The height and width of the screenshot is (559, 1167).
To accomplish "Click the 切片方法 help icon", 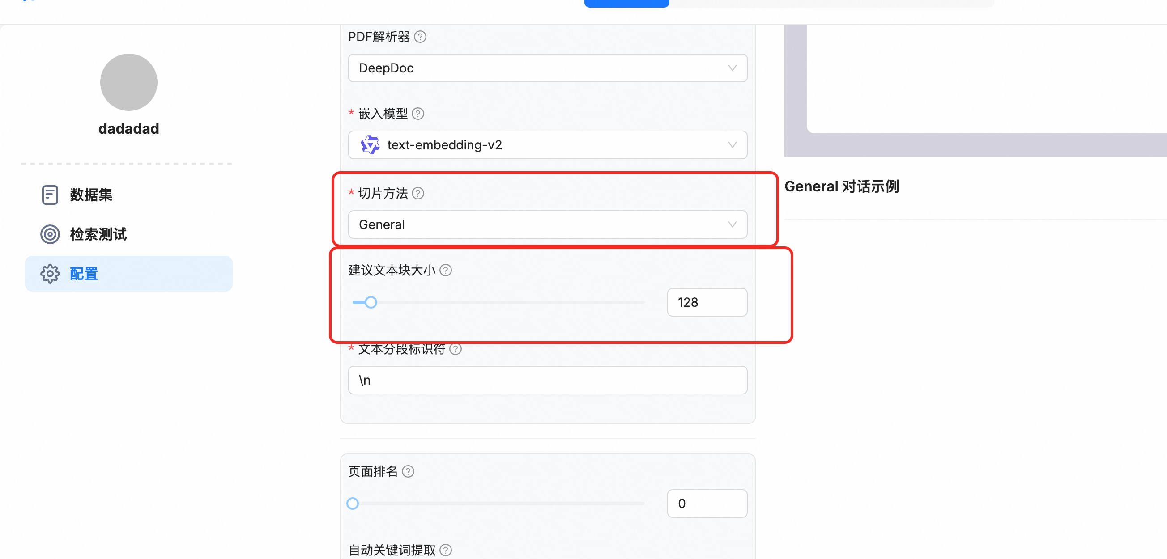I will (x=417, y=193).
